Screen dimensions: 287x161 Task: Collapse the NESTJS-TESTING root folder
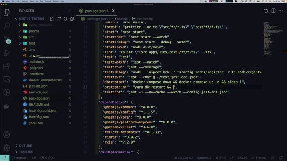tap(31, 19)
